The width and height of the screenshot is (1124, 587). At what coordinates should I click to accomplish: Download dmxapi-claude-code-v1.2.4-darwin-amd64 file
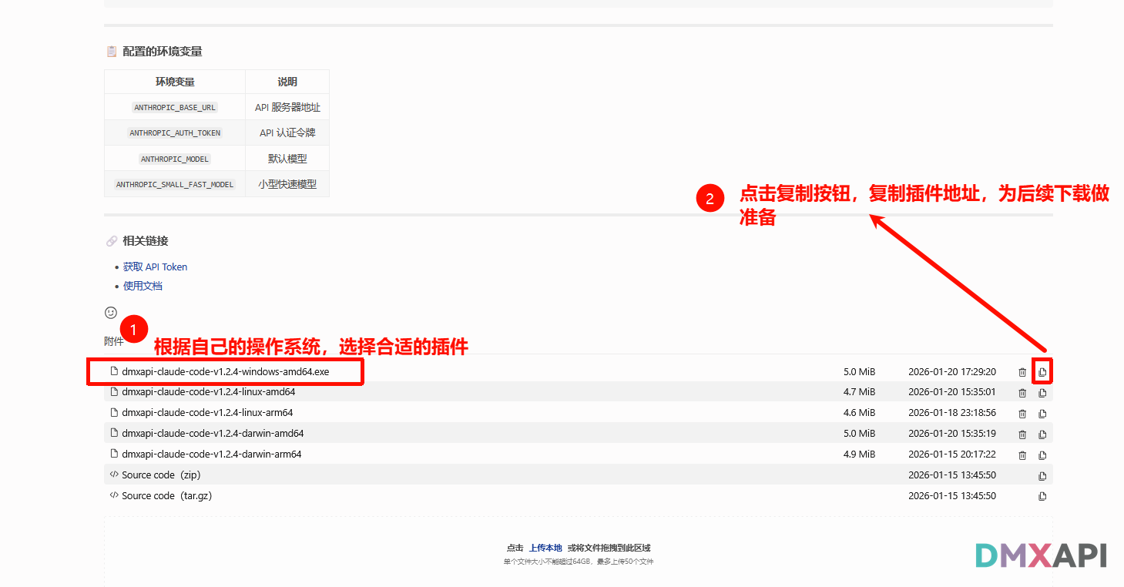tap(212, 434)
